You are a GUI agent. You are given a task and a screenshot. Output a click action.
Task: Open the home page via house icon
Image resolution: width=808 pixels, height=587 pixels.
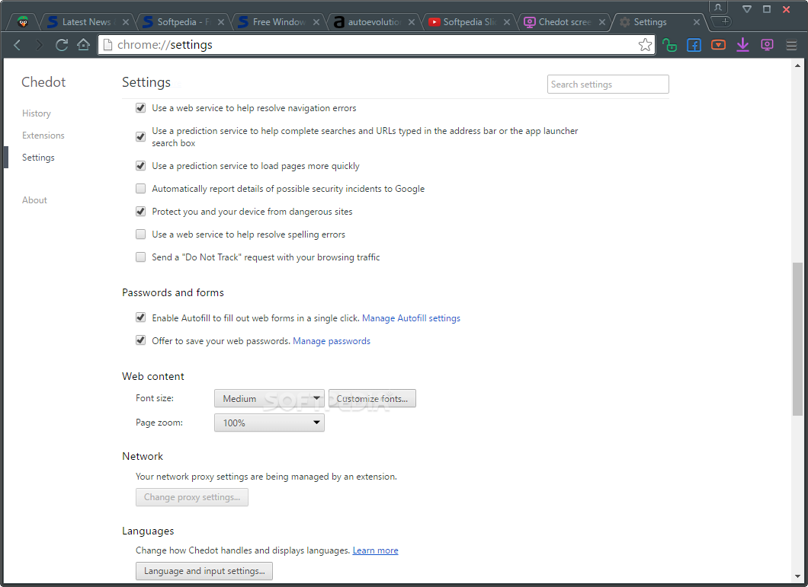pos(84,45)
